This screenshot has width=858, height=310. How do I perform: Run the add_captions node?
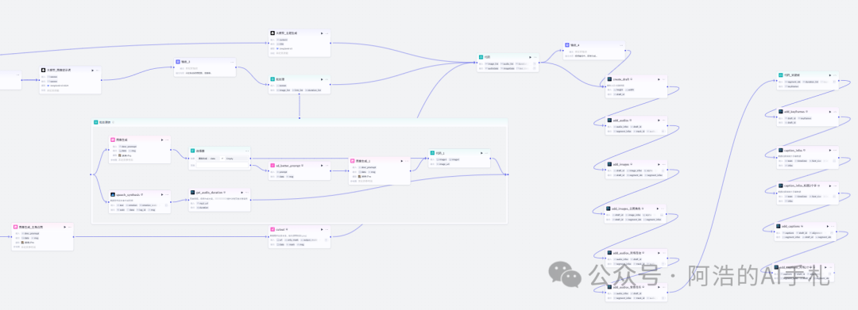(x=827, y=226)
